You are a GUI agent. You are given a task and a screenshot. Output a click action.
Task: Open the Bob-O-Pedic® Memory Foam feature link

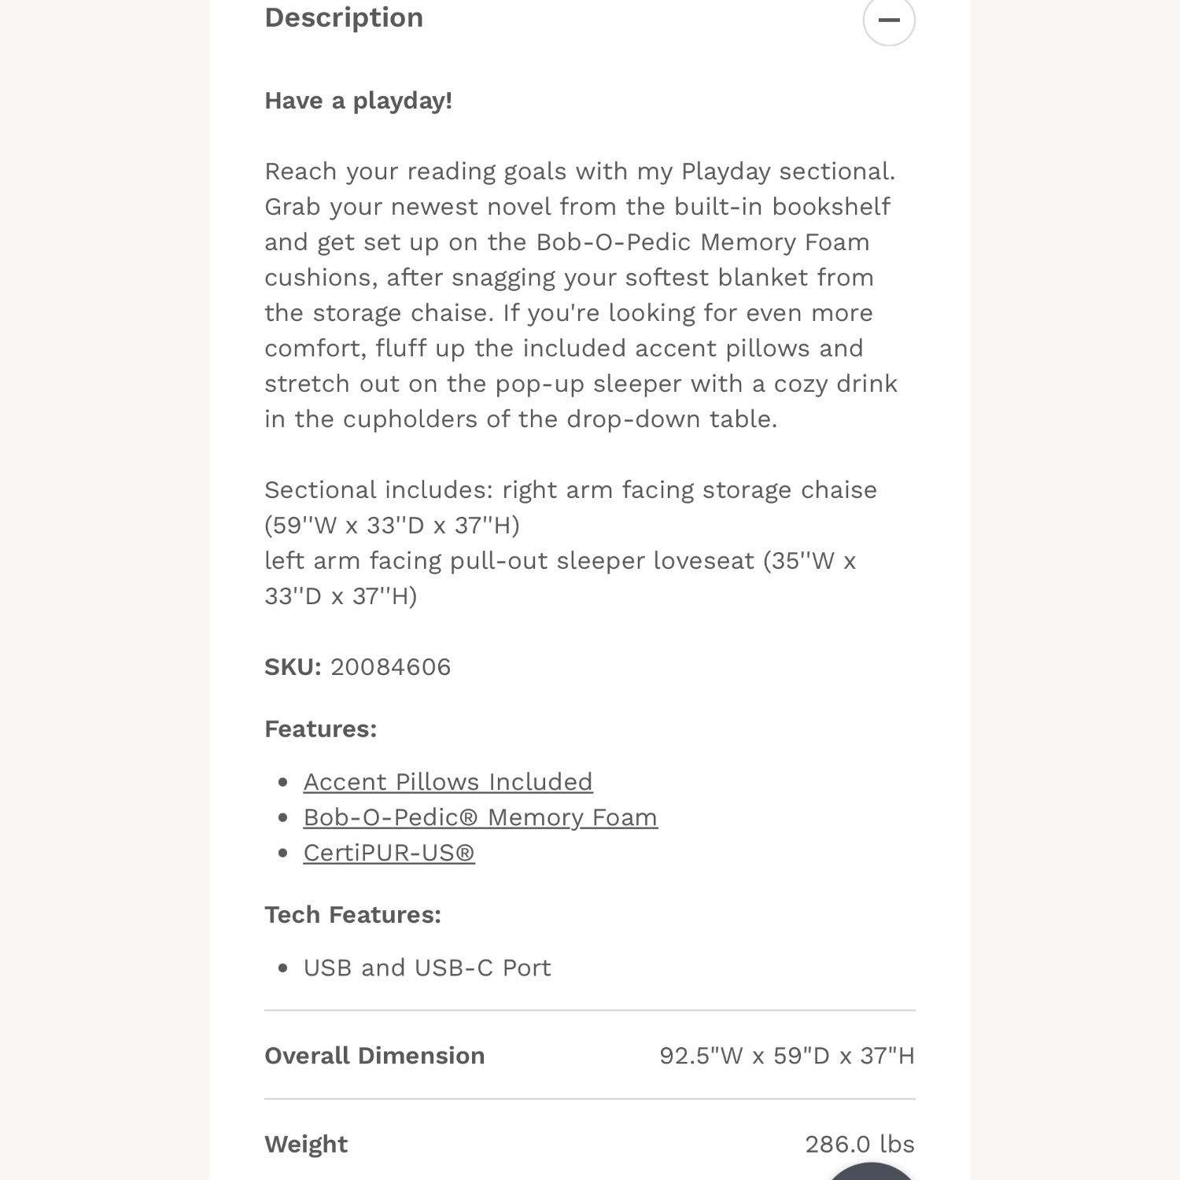480,817
